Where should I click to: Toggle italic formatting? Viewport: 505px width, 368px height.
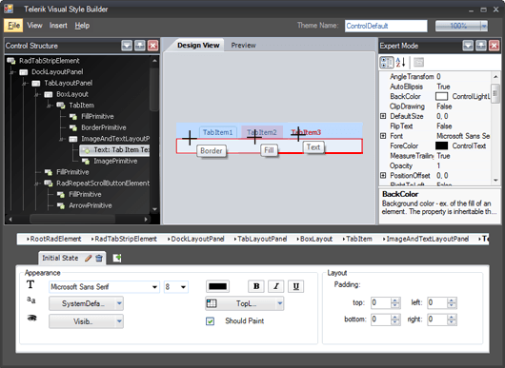pyautogui.click(x=276, y=286)
